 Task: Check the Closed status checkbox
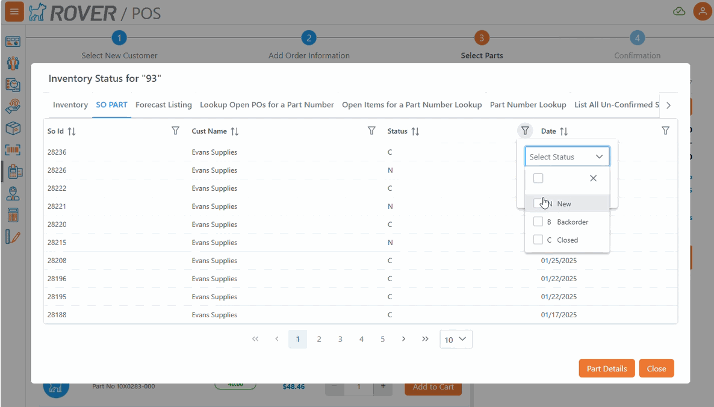pos(539,240)
